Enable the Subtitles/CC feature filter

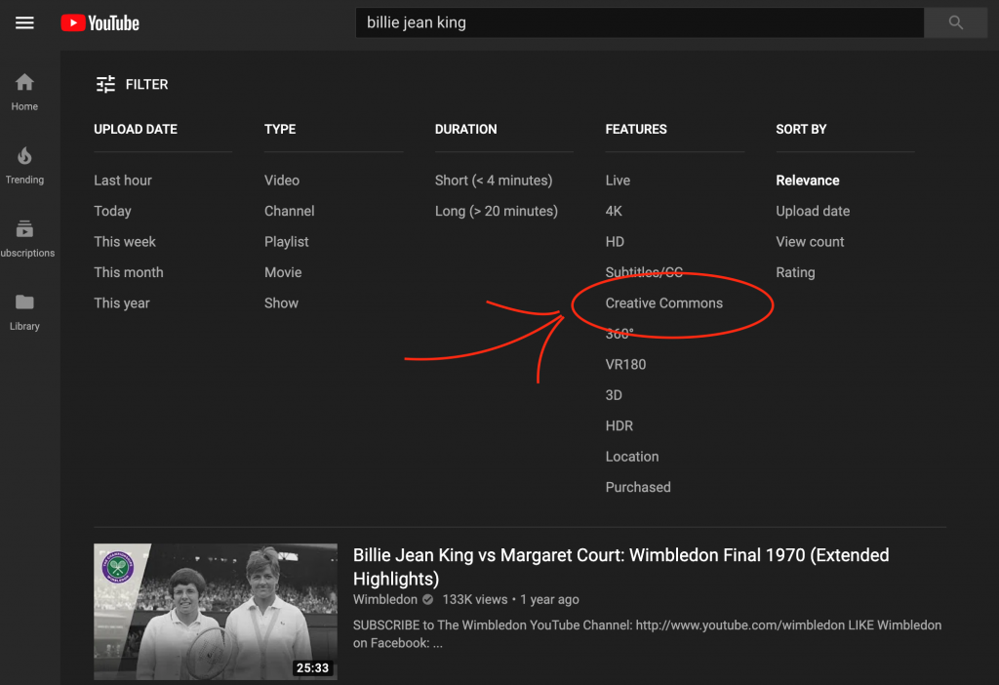point(644,272)
